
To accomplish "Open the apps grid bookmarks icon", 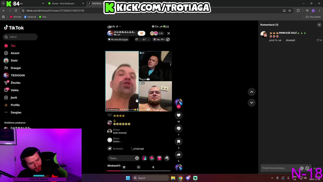I will 3,17.
